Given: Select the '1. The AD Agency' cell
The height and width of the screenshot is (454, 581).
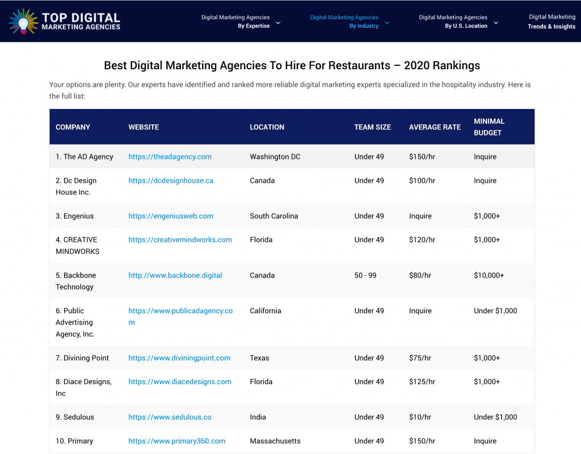Looking at the screenshot, I should coord(85,157).
